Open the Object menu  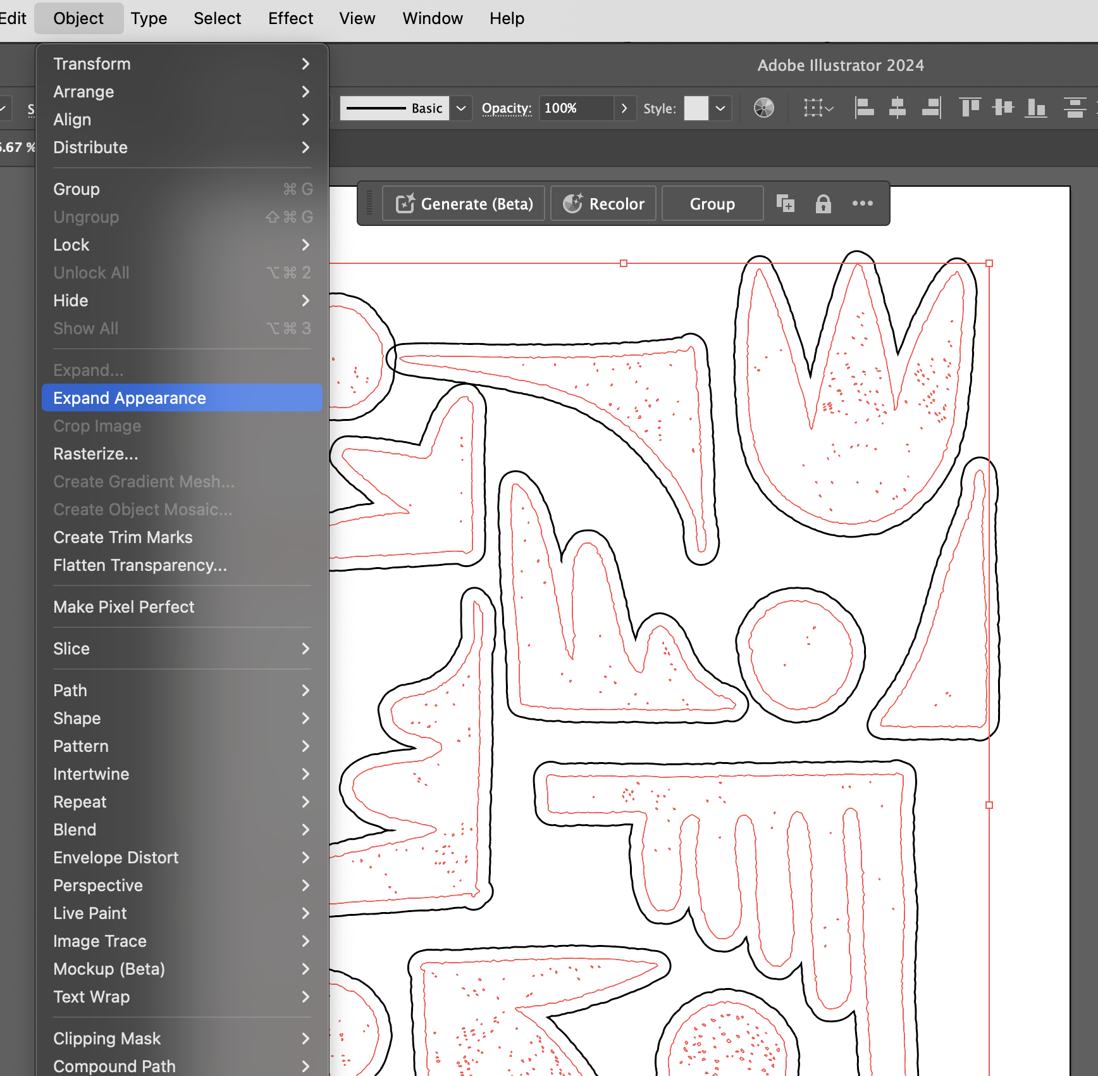[78, 18]
